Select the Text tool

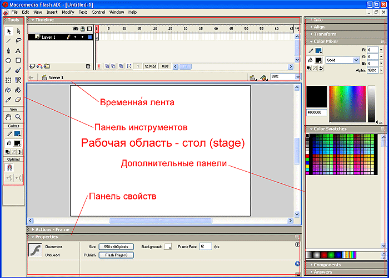[x=18, y=51]
